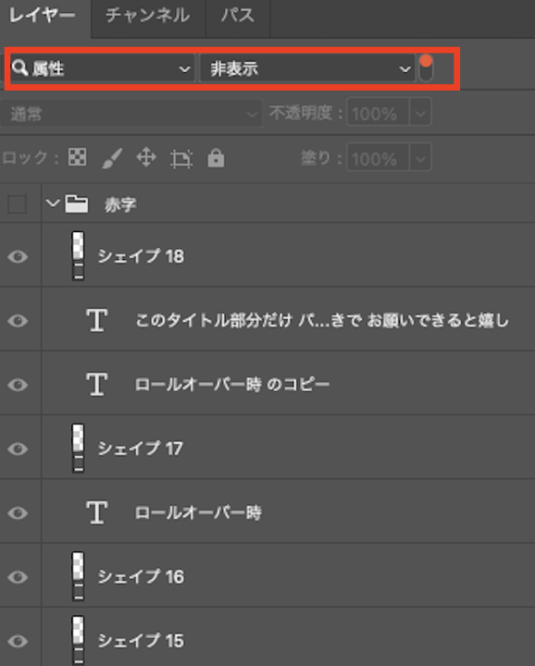
Task: Click the text icon of ロールオーバー時 のコピー
Action: tap(97, 384)
